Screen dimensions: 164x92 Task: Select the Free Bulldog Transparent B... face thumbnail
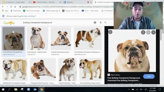coord(13,39)
